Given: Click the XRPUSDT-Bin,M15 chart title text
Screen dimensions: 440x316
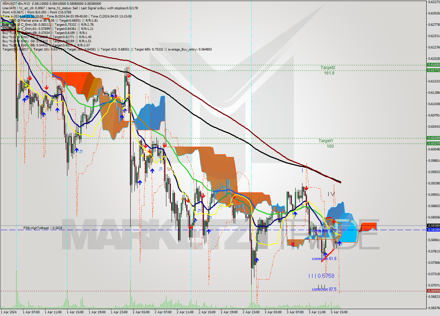Looking at the screenshot, I should 15,3.
